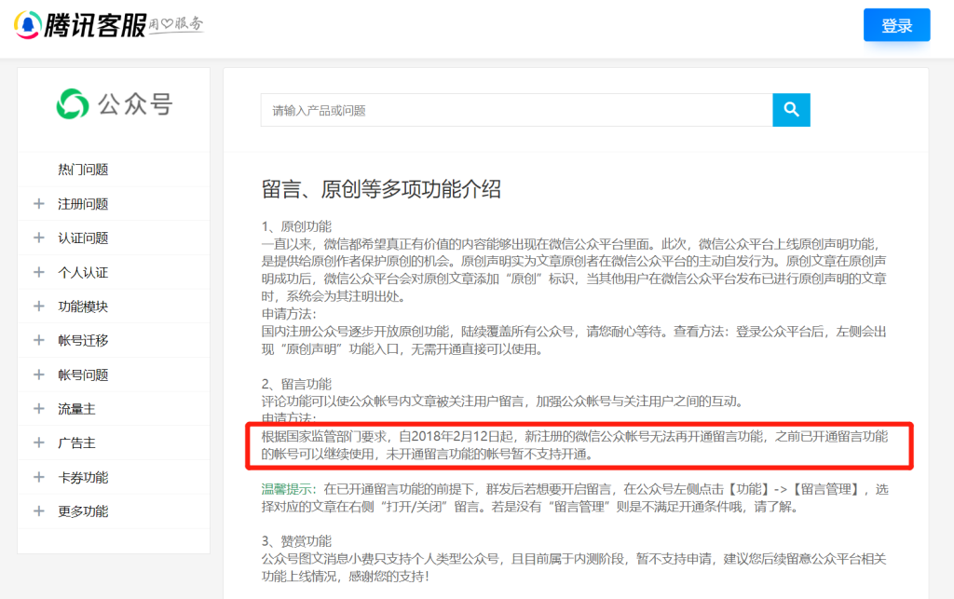The image size is (954, 599).
Task: Open the 热门问题 menu item
Action: pyautogui.click(x=83, y=170)
